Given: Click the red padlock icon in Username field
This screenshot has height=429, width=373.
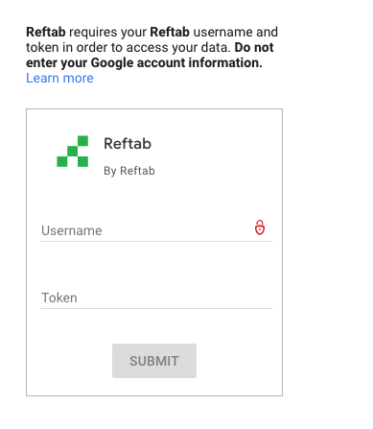Looking at the screenshot, I should pyautogui.click(x=260, y=227).
